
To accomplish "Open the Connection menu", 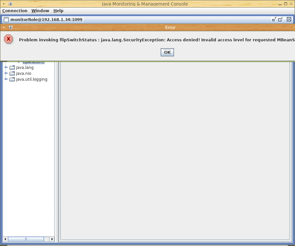I will (x=15, y=11).
